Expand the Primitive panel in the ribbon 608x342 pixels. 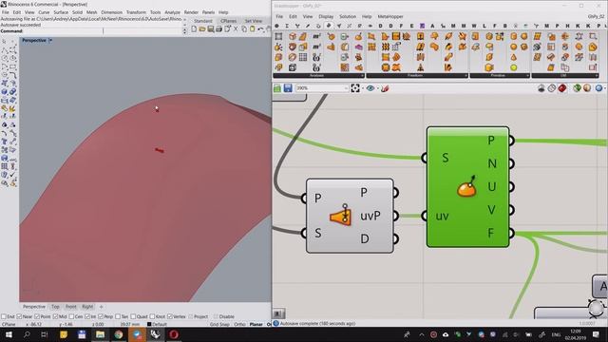click(x=527, y=76)
